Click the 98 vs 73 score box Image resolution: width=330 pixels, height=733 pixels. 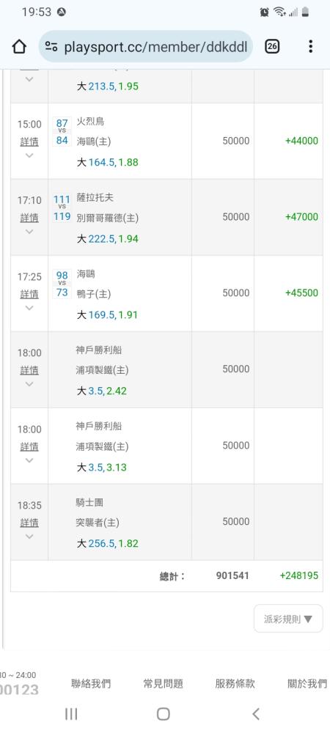pos(62,284)
